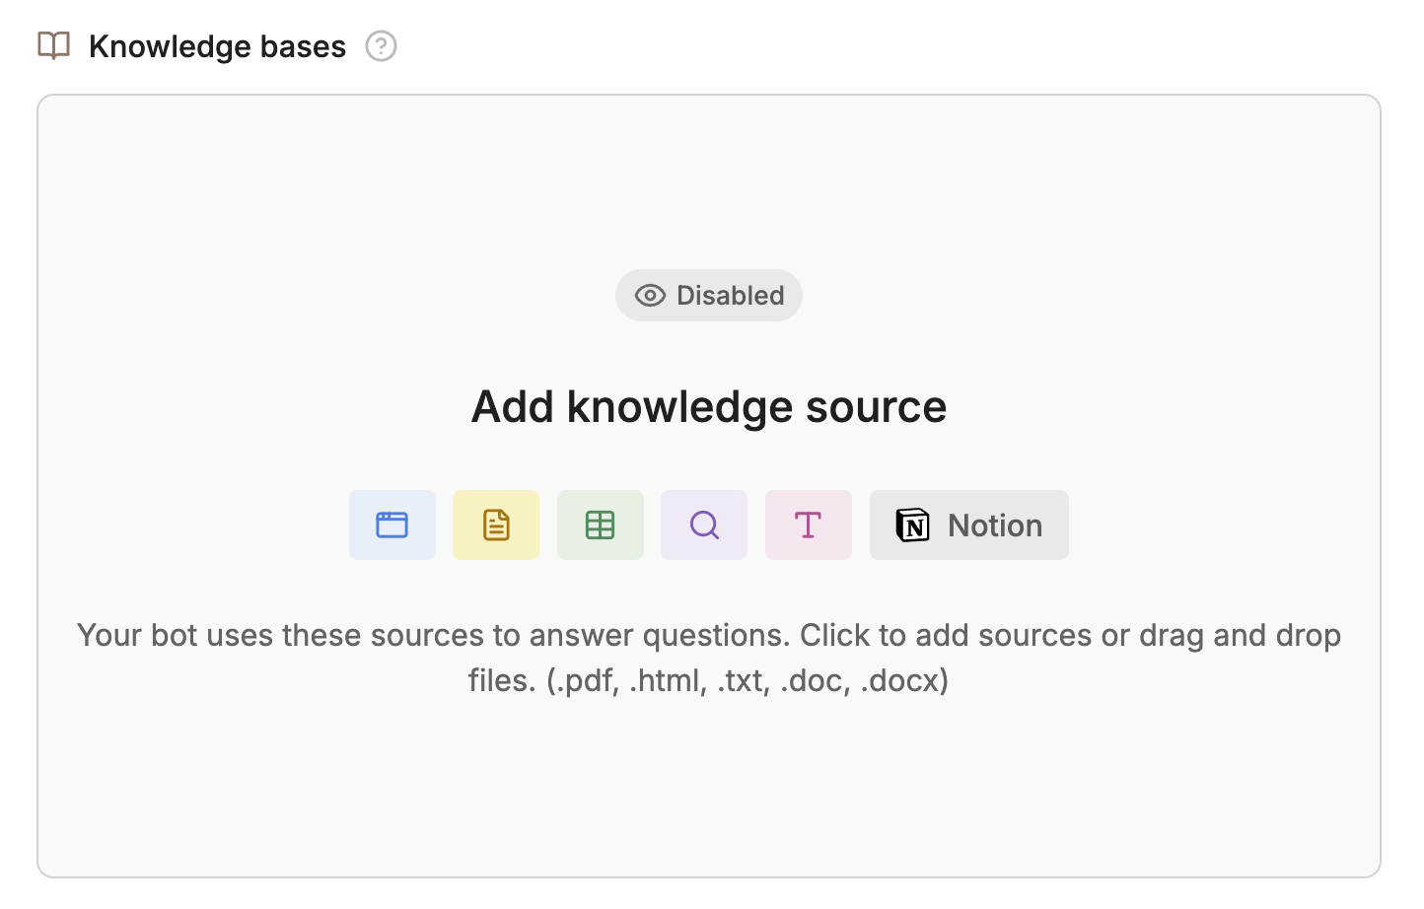Show knowledge sources by clicking Disabled
Image resolution: width=1424 pixels, height=909 pixels.
708,295
